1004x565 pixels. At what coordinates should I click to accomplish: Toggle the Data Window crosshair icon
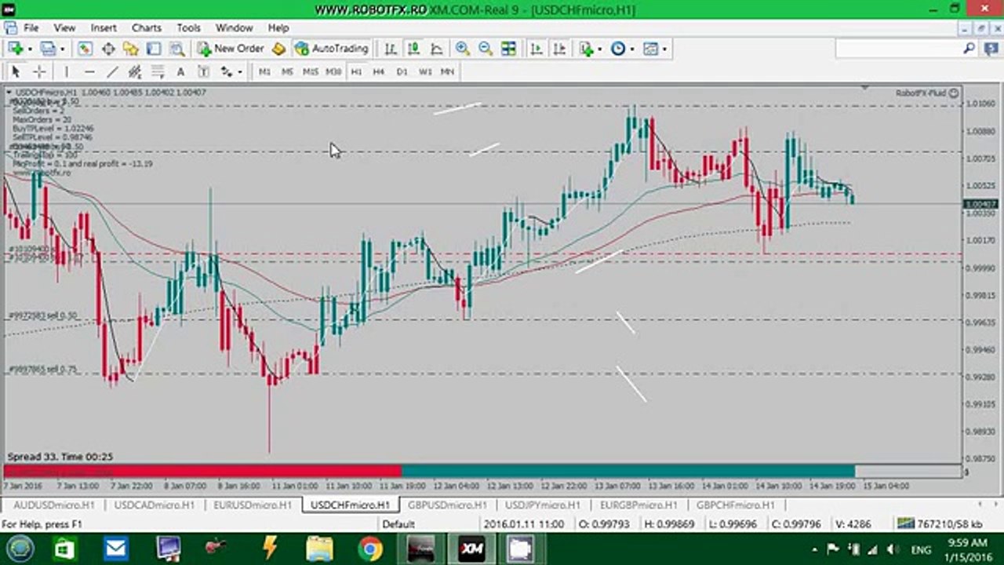pyautogui.click(x=108, y=49)
